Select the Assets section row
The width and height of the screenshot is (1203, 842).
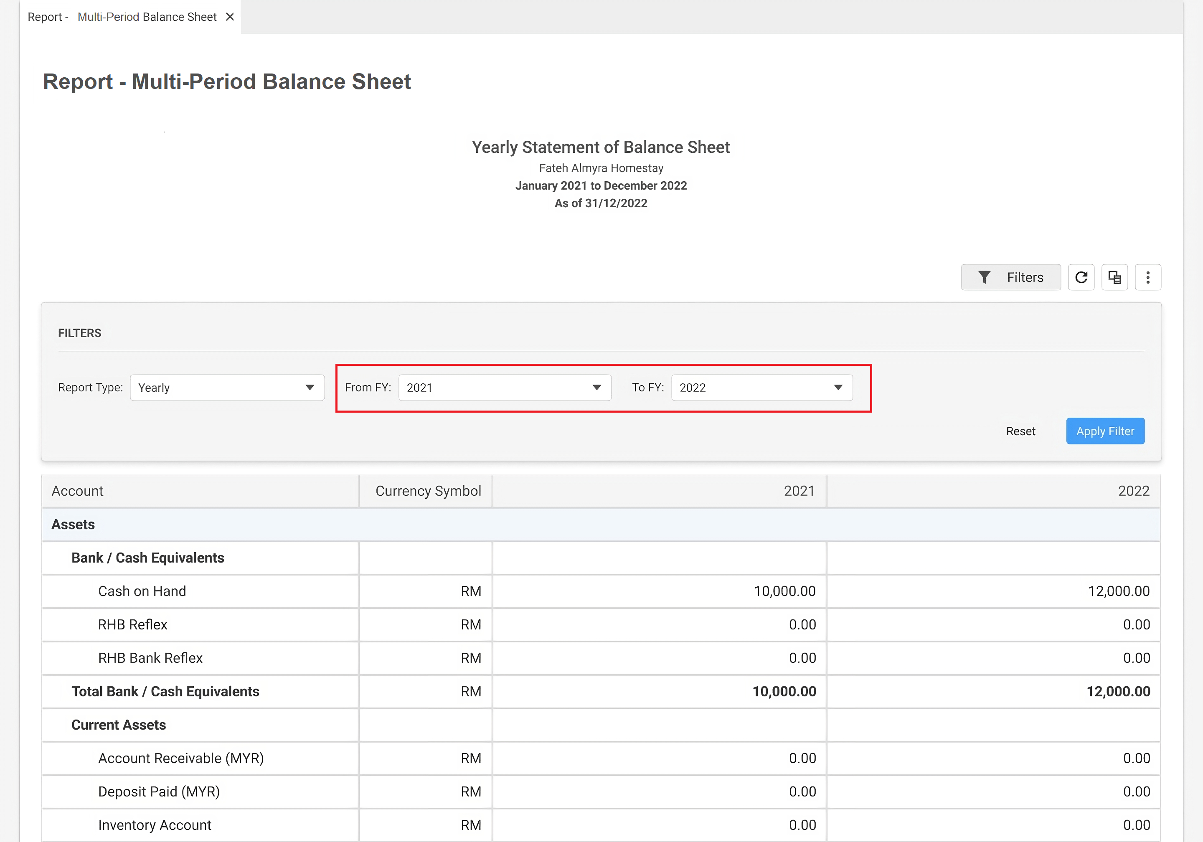point(601,525)
